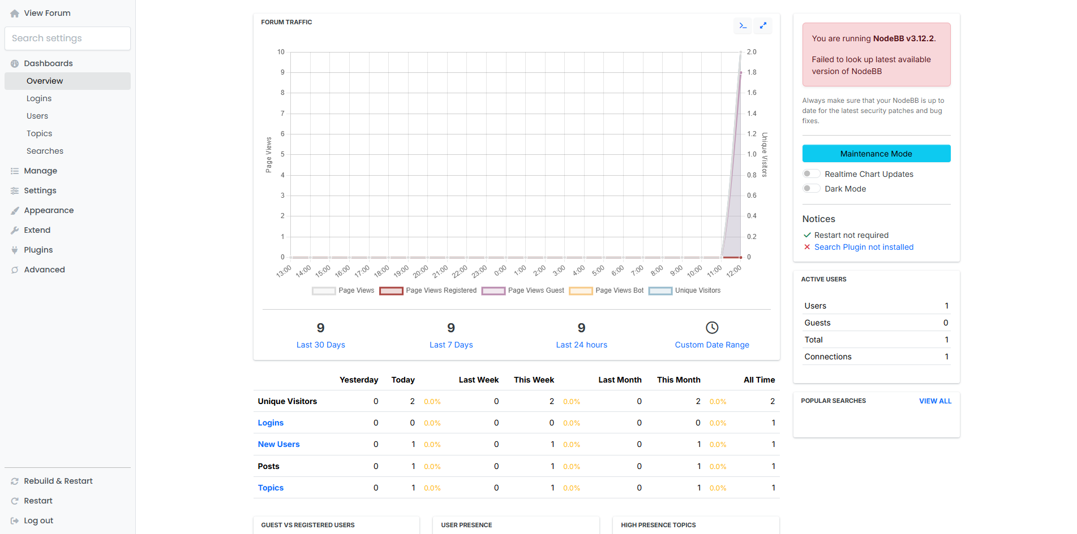Open the forum traffic terminal console icon
The width and height of the screenshot is (1077, 534).
(x=743, y=25)
